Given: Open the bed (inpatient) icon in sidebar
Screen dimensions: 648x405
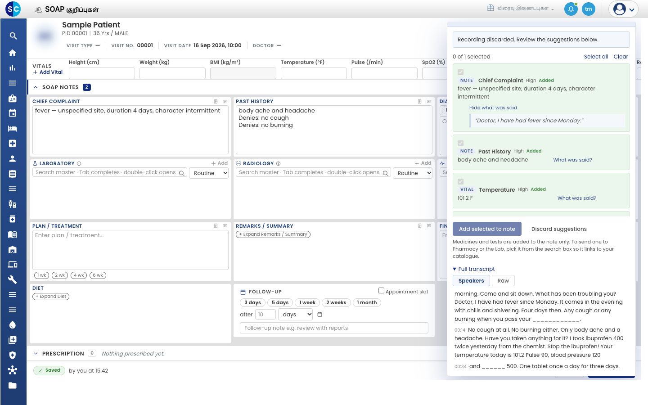Looking at the screenshot, I should (x=13, y=129).
